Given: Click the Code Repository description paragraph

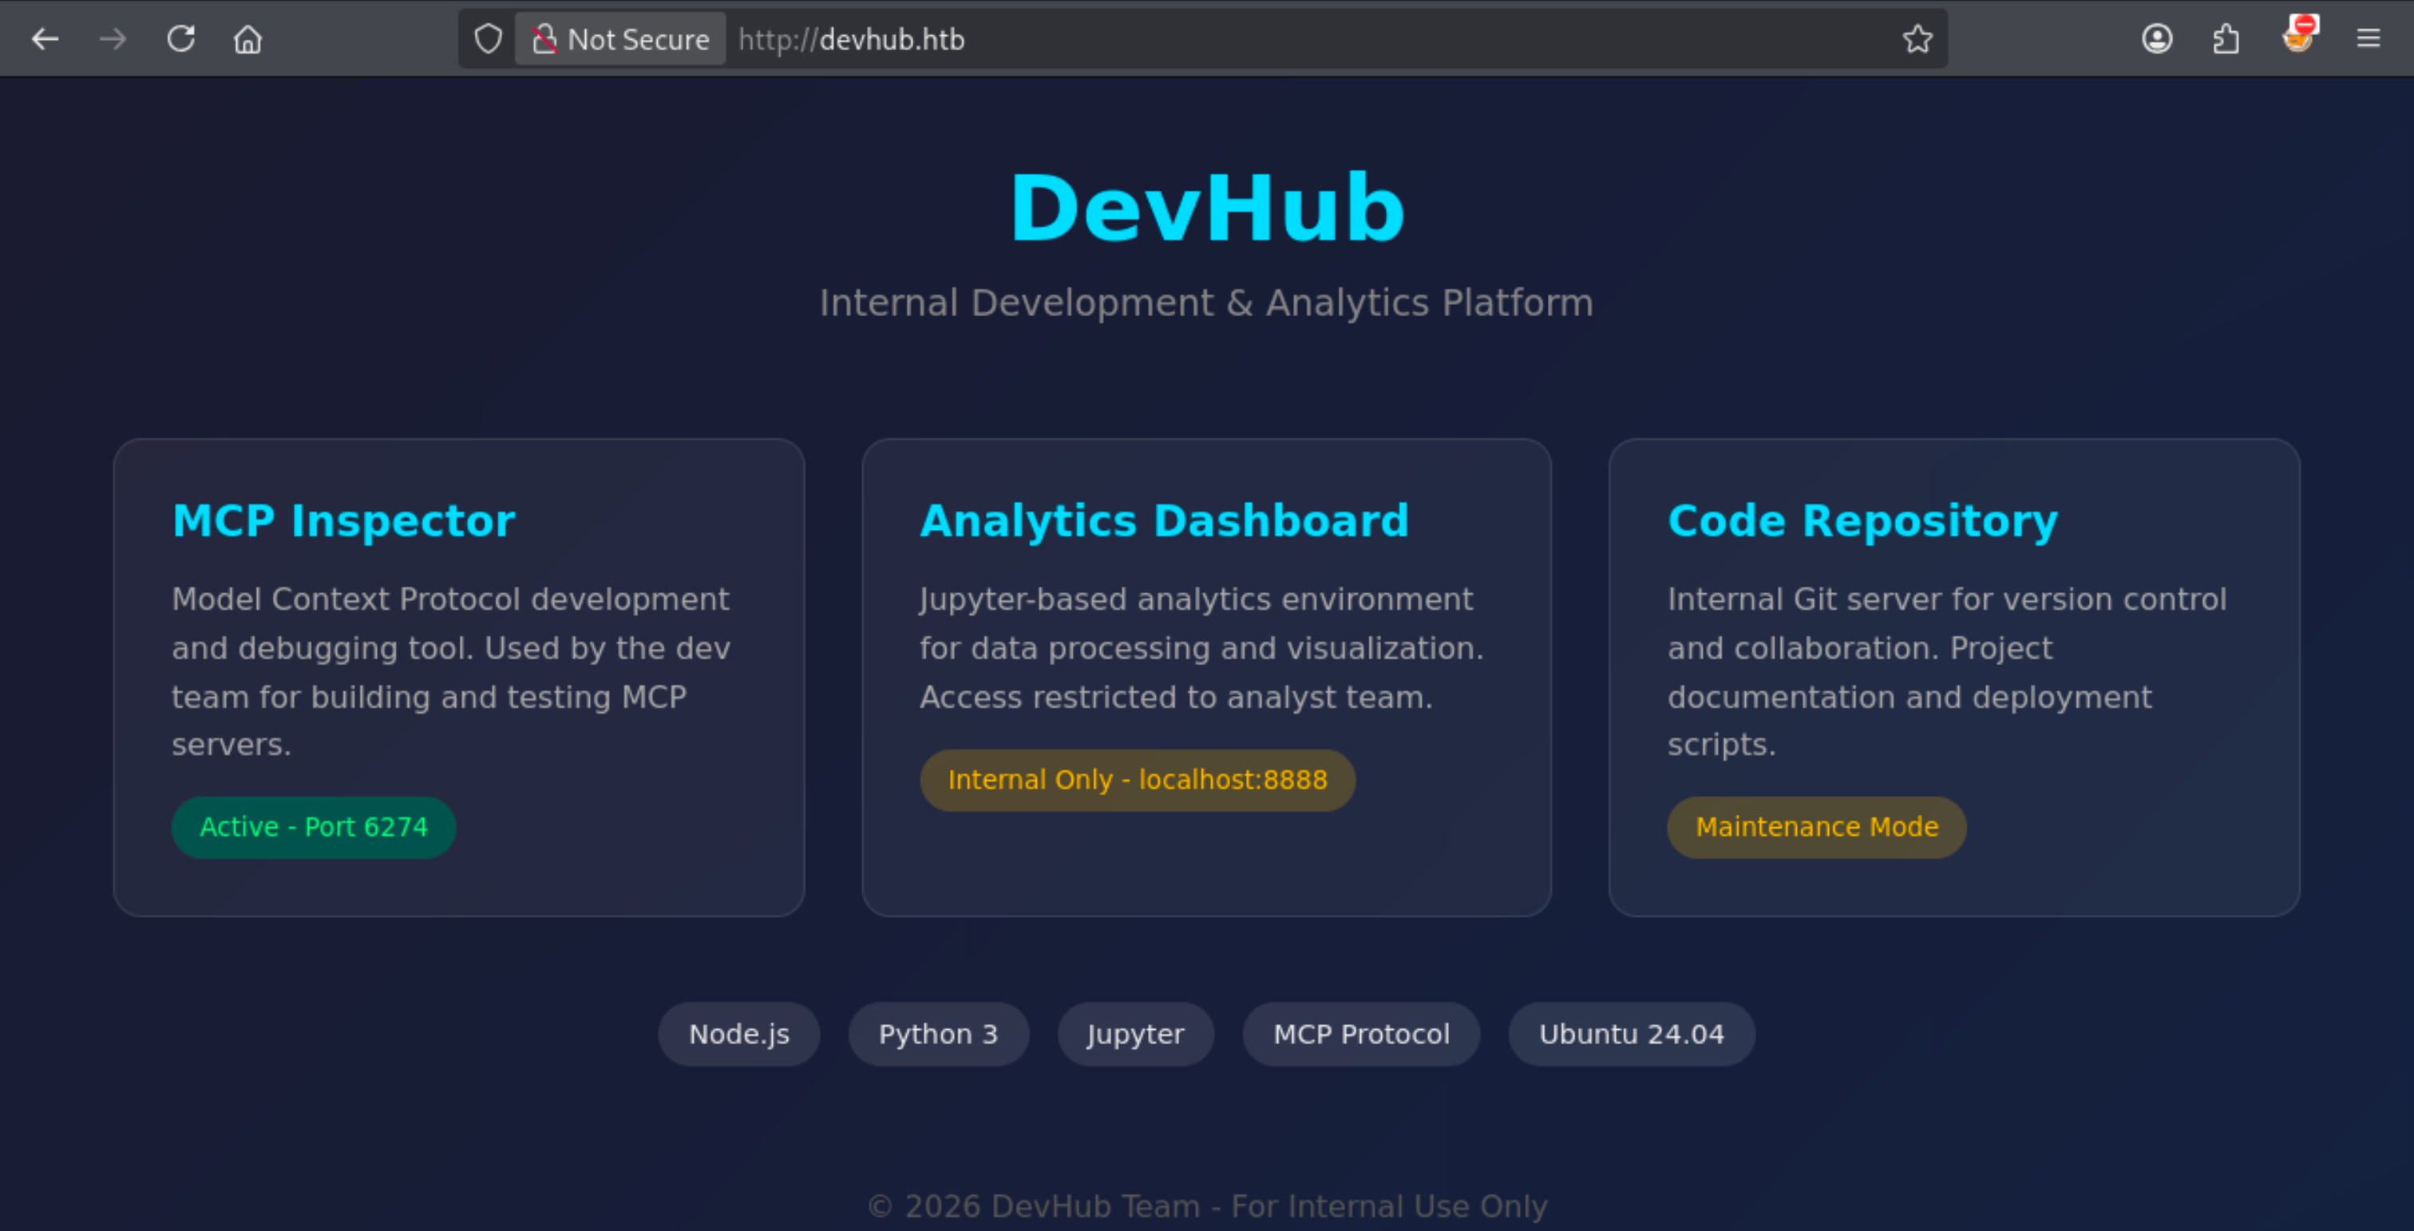Looking at the screenshot, I should tap(1947, 671).
